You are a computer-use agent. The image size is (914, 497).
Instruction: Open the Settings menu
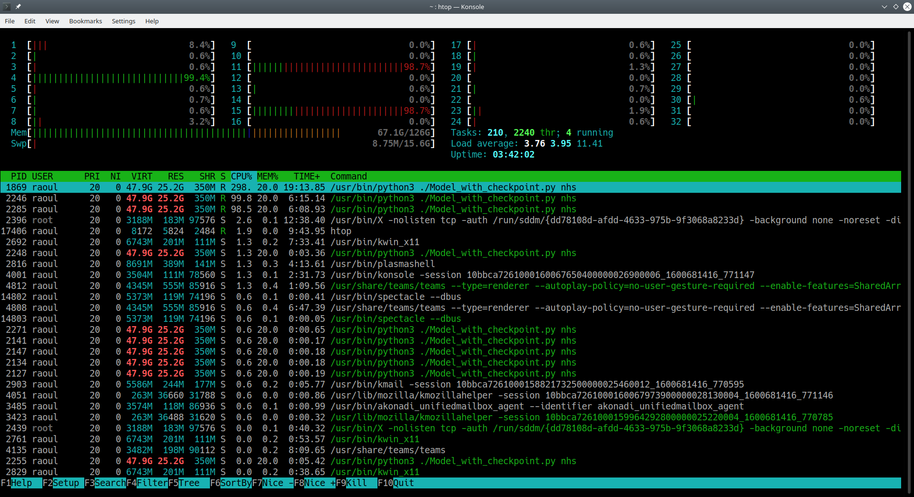point(124,21)
